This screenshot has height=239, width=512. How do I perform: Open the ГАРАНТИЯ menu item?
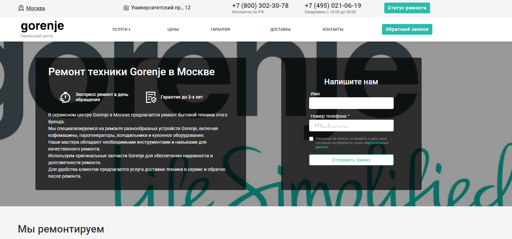click(x=220, y=30)
